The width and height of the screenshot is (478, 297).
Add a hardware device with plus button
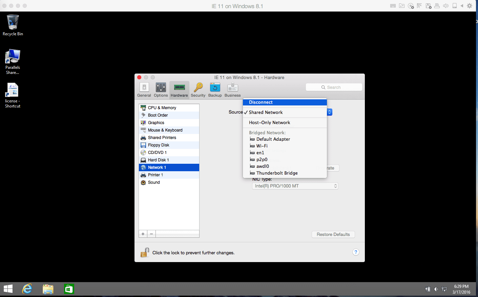pos(143,234)
